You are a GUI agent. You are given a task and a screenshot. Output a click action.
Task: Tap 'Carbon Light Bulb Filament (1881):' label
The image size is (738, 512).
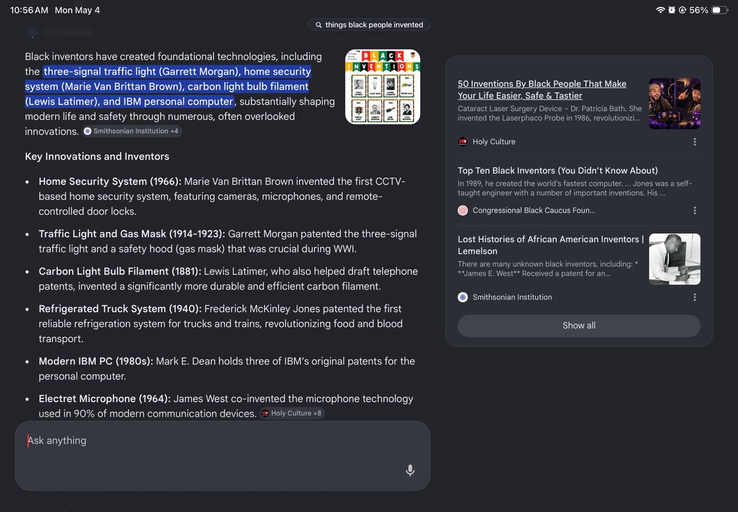[x=120, y=271]
